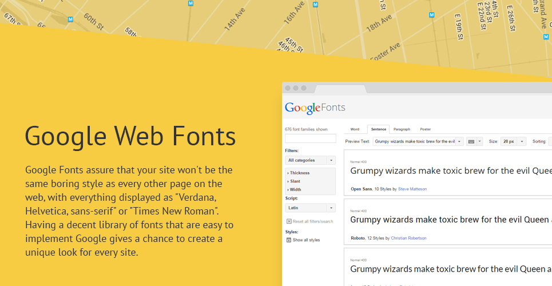Click the metro station marker near 60th St

[x=70, y=19]
